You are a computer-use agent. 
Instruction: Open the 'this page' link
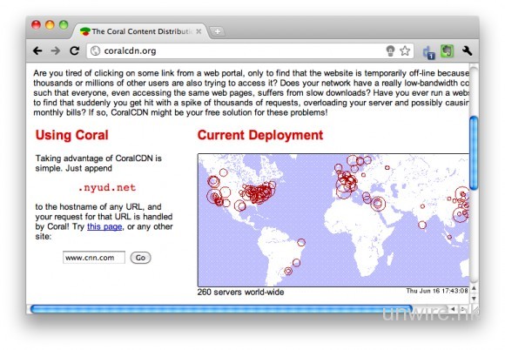[104, 226]
